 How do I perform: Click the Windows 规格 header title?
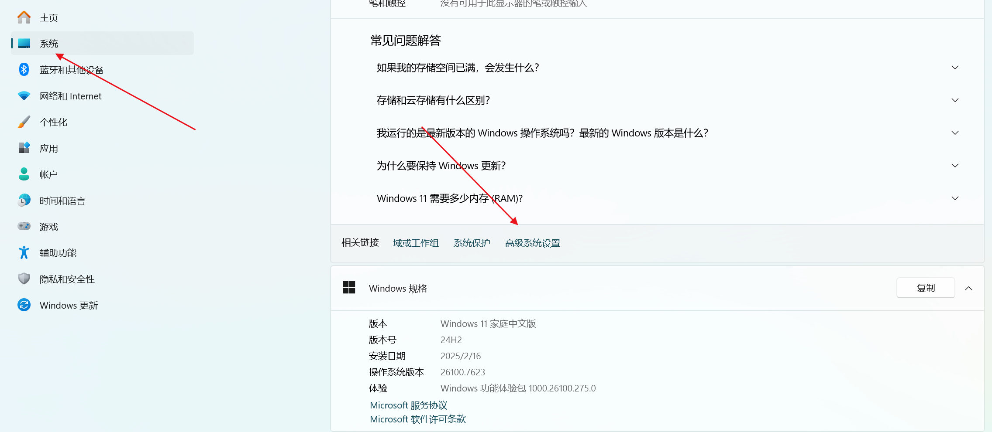click(x=398, y=288)
